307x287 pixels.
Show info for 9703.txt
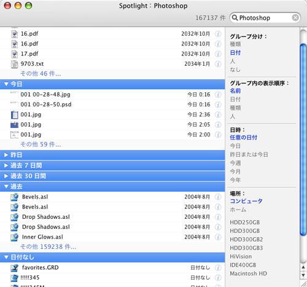tap(218, 64)
